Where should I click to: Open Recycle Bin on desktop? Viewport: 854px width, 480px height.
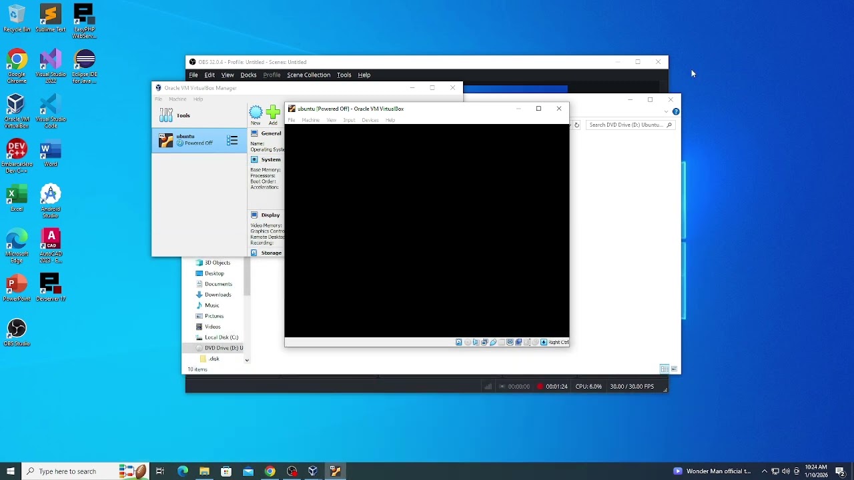click(17, 19)
